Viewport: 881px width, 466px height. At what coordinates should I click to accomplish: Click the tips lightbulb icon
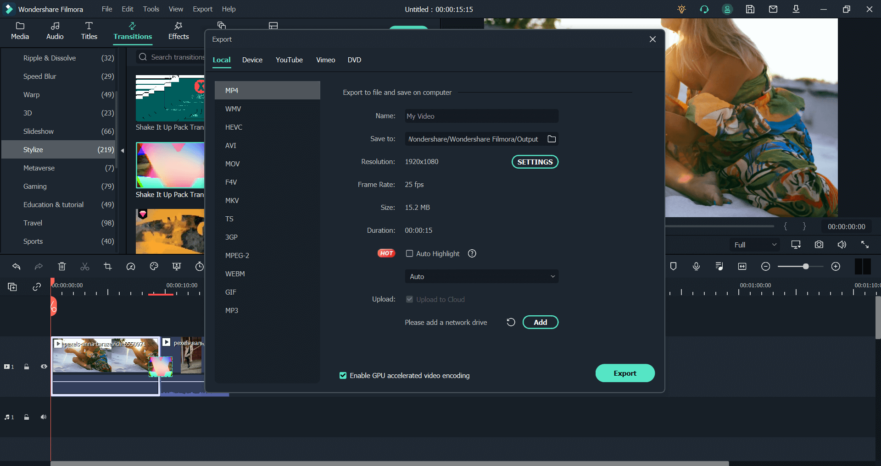click(x=682, y=9)
